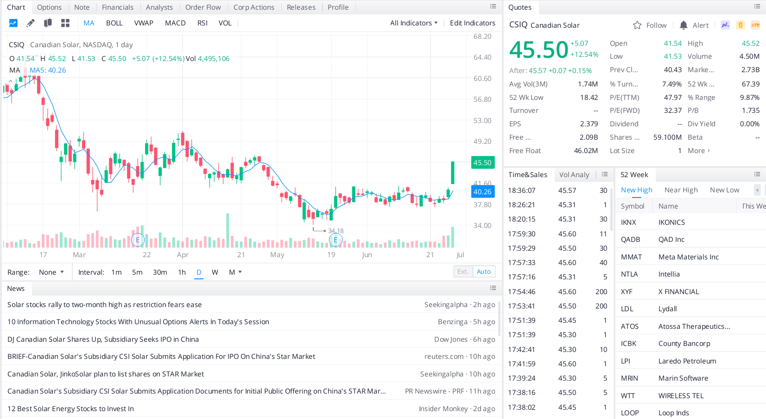Screen dimensions: 766x419
Task: Activate the pencil drawing tool
Action: click(31, 23)
